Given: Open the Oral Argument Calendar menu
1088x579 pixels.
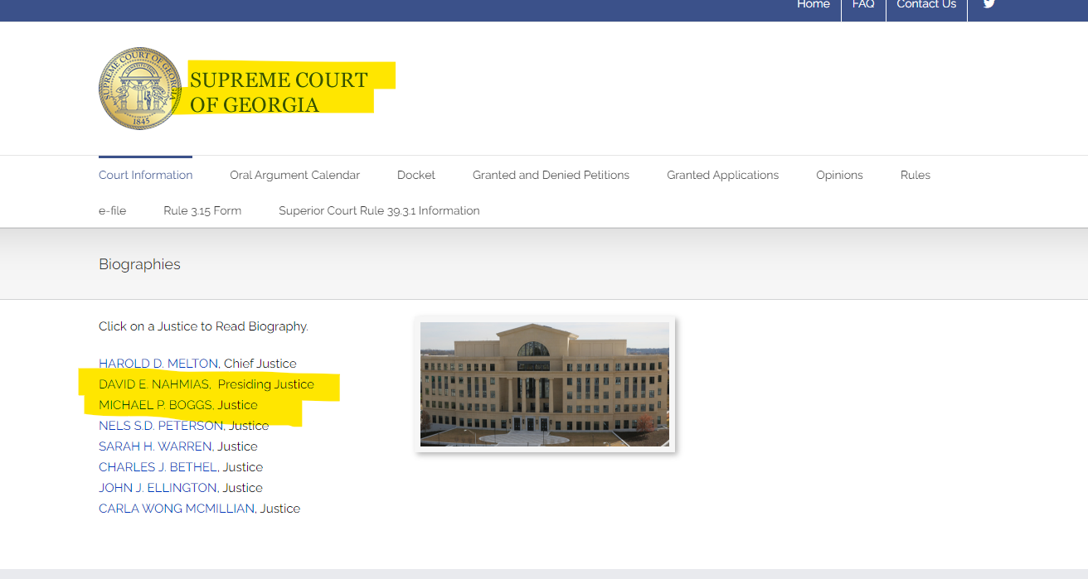Looking at the screenshot, I should click(x=294, y=175).
